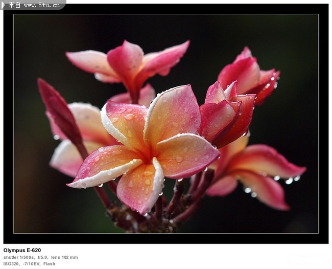Viewport: 332px width, 269px height.
Task: Click the shutter 1/500s label
Action: pyautogui.click(x=19, y=257)
